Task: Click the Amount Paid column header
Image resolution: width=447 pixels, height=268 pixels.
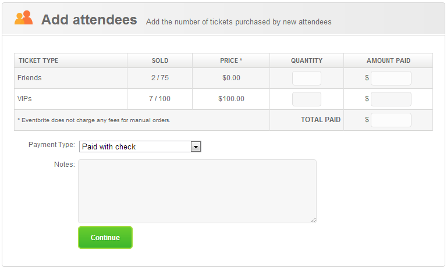Action: (x=388, y=60)
